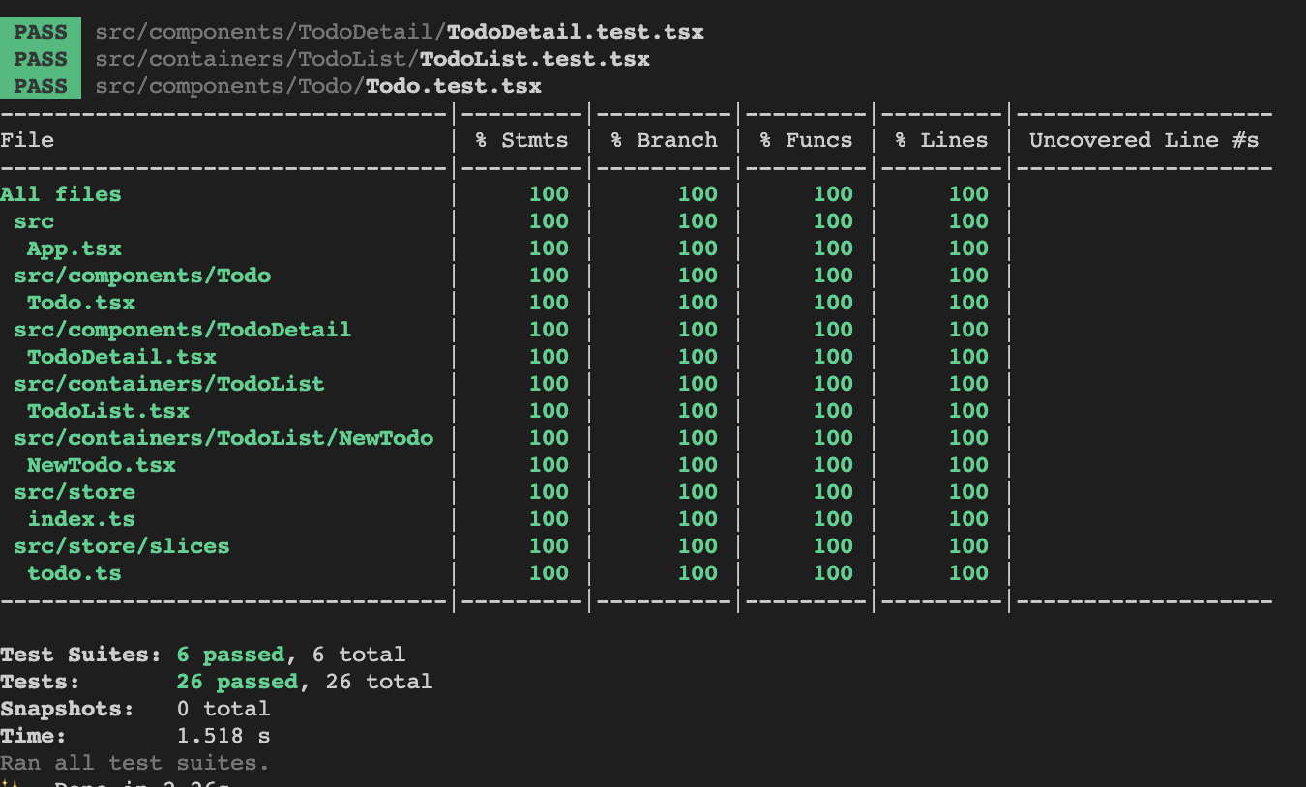Screen dimensions: 1306x787
Task: Select the 'Todo.tsx' file name in table
Action: (x=81, y=303)
